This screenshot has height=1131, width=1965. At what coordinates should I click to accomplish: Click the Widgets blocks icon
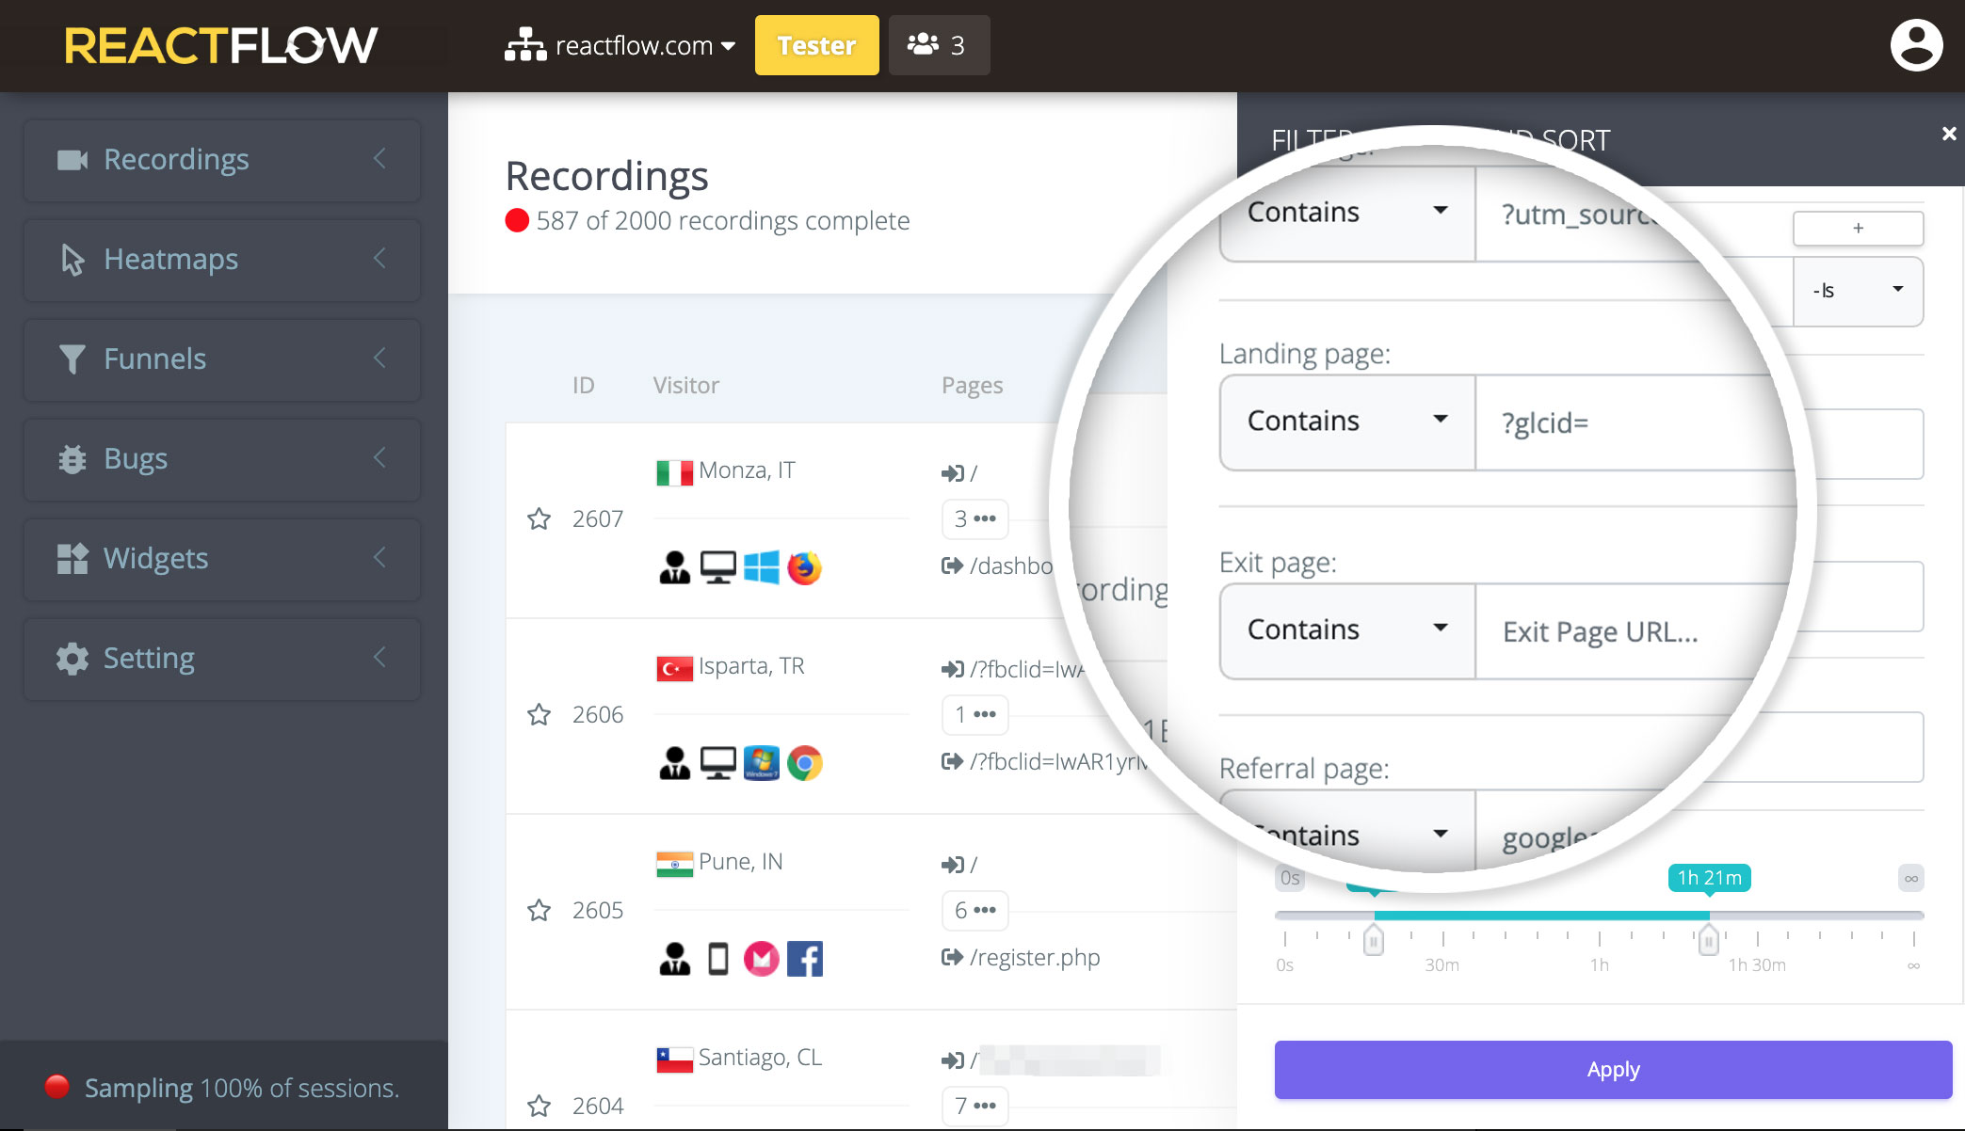click(x=72, y=559)
